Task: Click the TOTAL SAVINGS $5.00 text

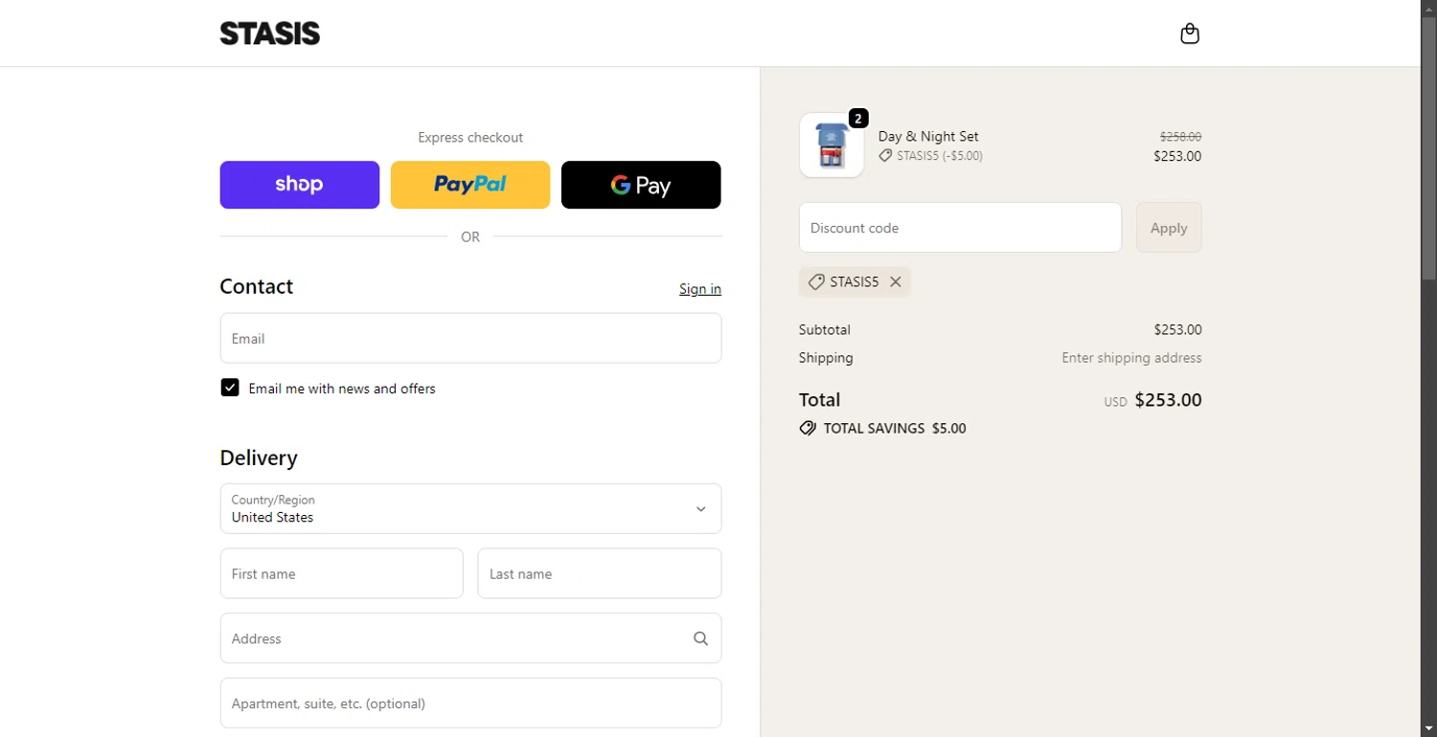Action: pyautogui.click(x=895, y=428)
